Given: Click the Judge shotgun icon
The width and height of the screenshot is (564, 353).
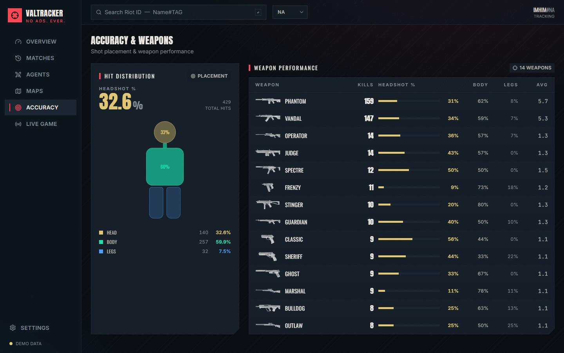Looking at the screenshot, I should (x=268, y=153).
